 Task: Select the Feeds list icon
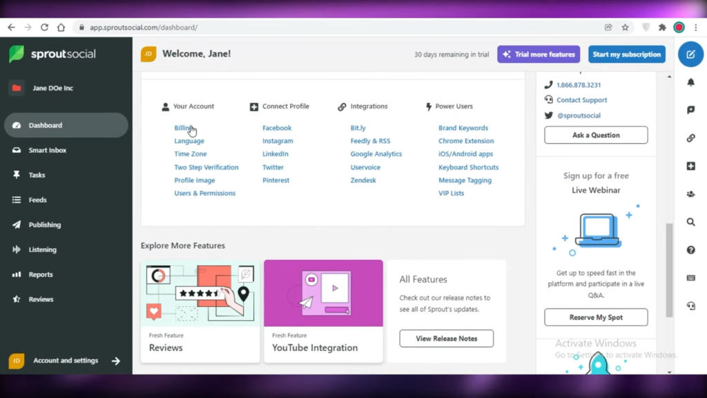tap(17, 200)
